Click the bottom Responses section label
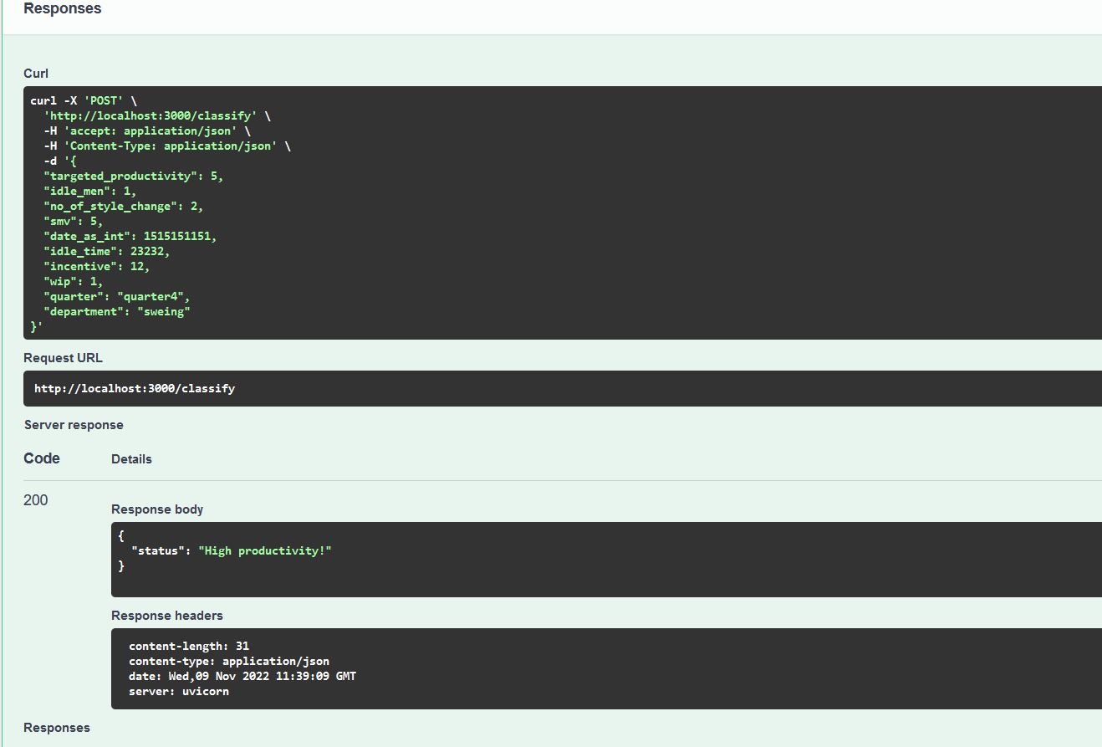 tap(56, 728)
